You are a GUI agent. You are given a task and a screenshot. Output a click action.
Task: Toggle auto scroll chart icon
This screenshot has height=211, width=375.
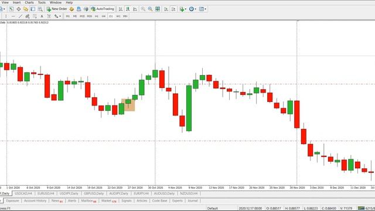click(166, 9)
